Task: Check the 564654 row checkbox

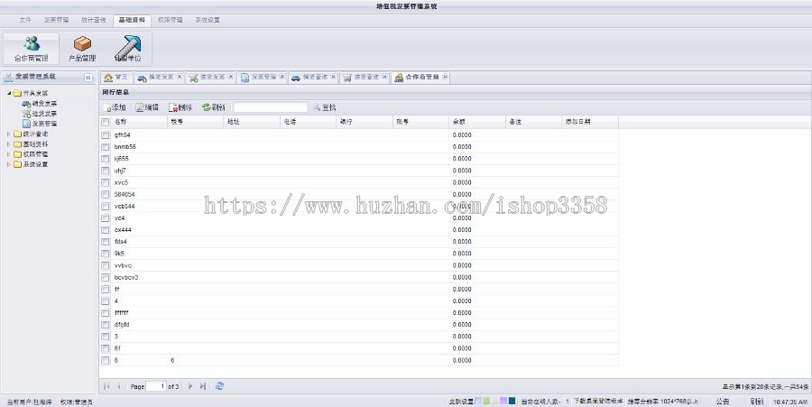Action: (106, 195)
